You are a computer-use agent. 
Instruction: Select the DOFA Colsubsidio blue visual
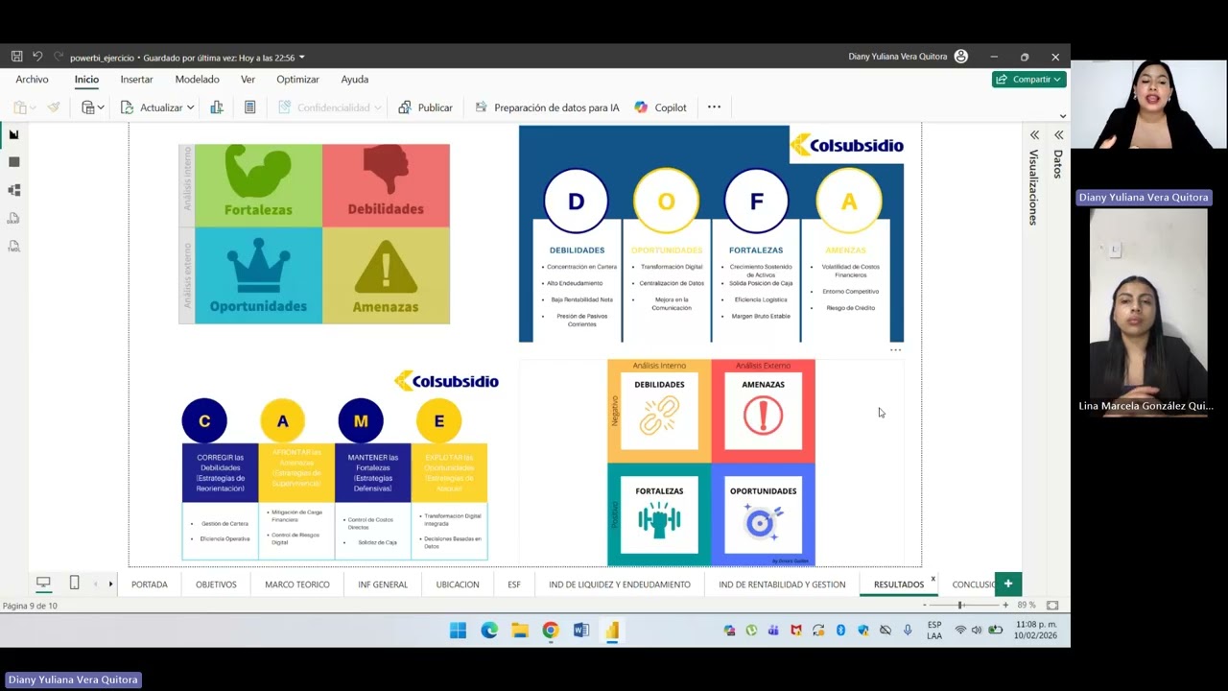[x=711, y=234]
